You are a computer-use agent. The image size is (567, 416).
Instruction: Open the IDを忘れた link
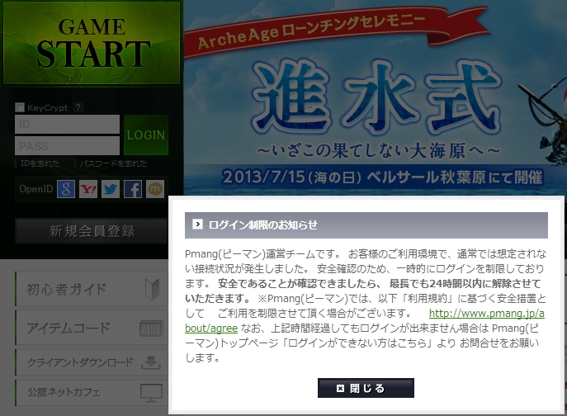point(39,164)
